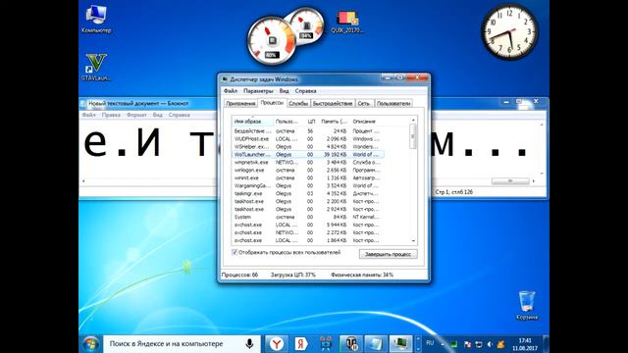This screenshot has width=628, height=353.
Task: Open the Action Center flag tray icon
Action: (x=467, y=344)
